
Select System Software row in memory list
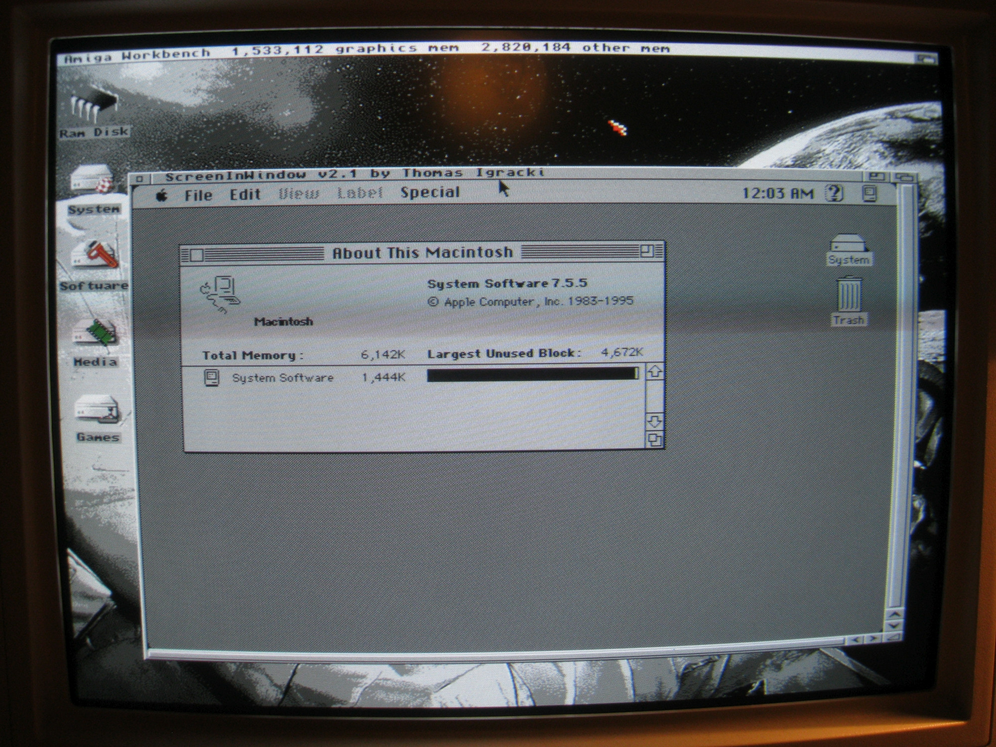click(x=283, y=378)
